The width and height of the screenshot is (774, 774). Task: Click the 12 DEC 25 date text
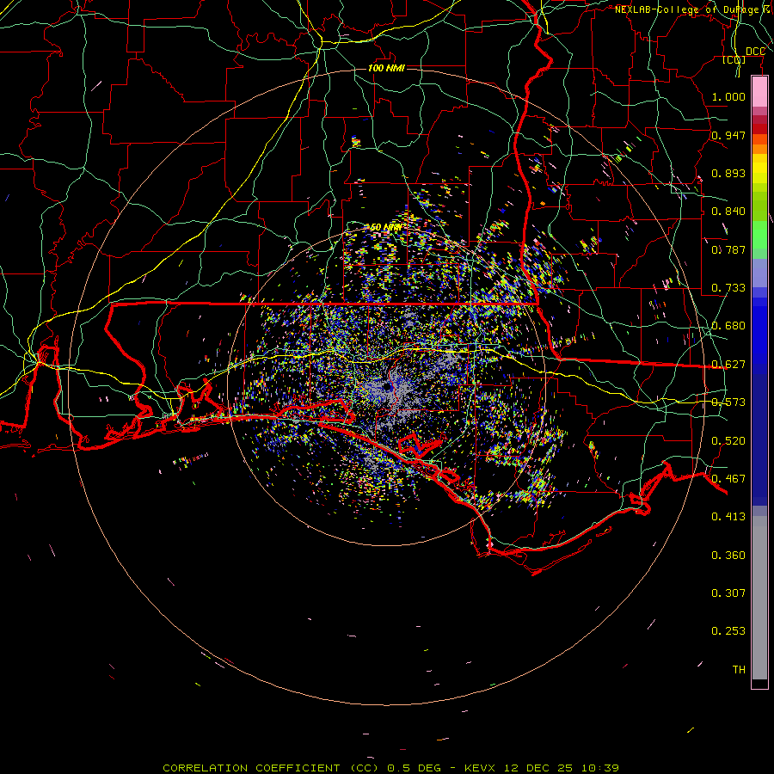[538, 768]
